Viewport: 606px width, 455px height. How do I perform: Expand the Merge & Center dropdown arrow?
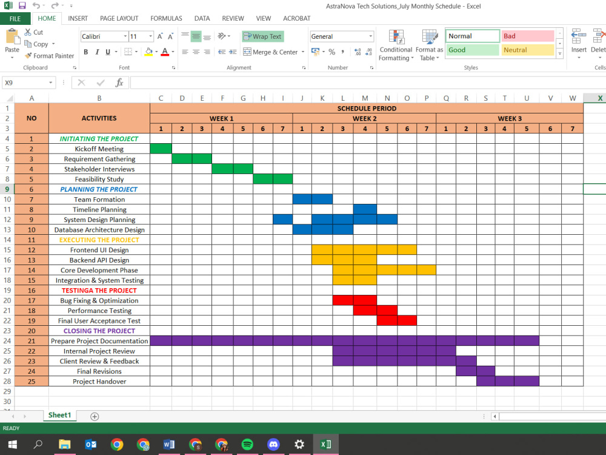point(302,52)
